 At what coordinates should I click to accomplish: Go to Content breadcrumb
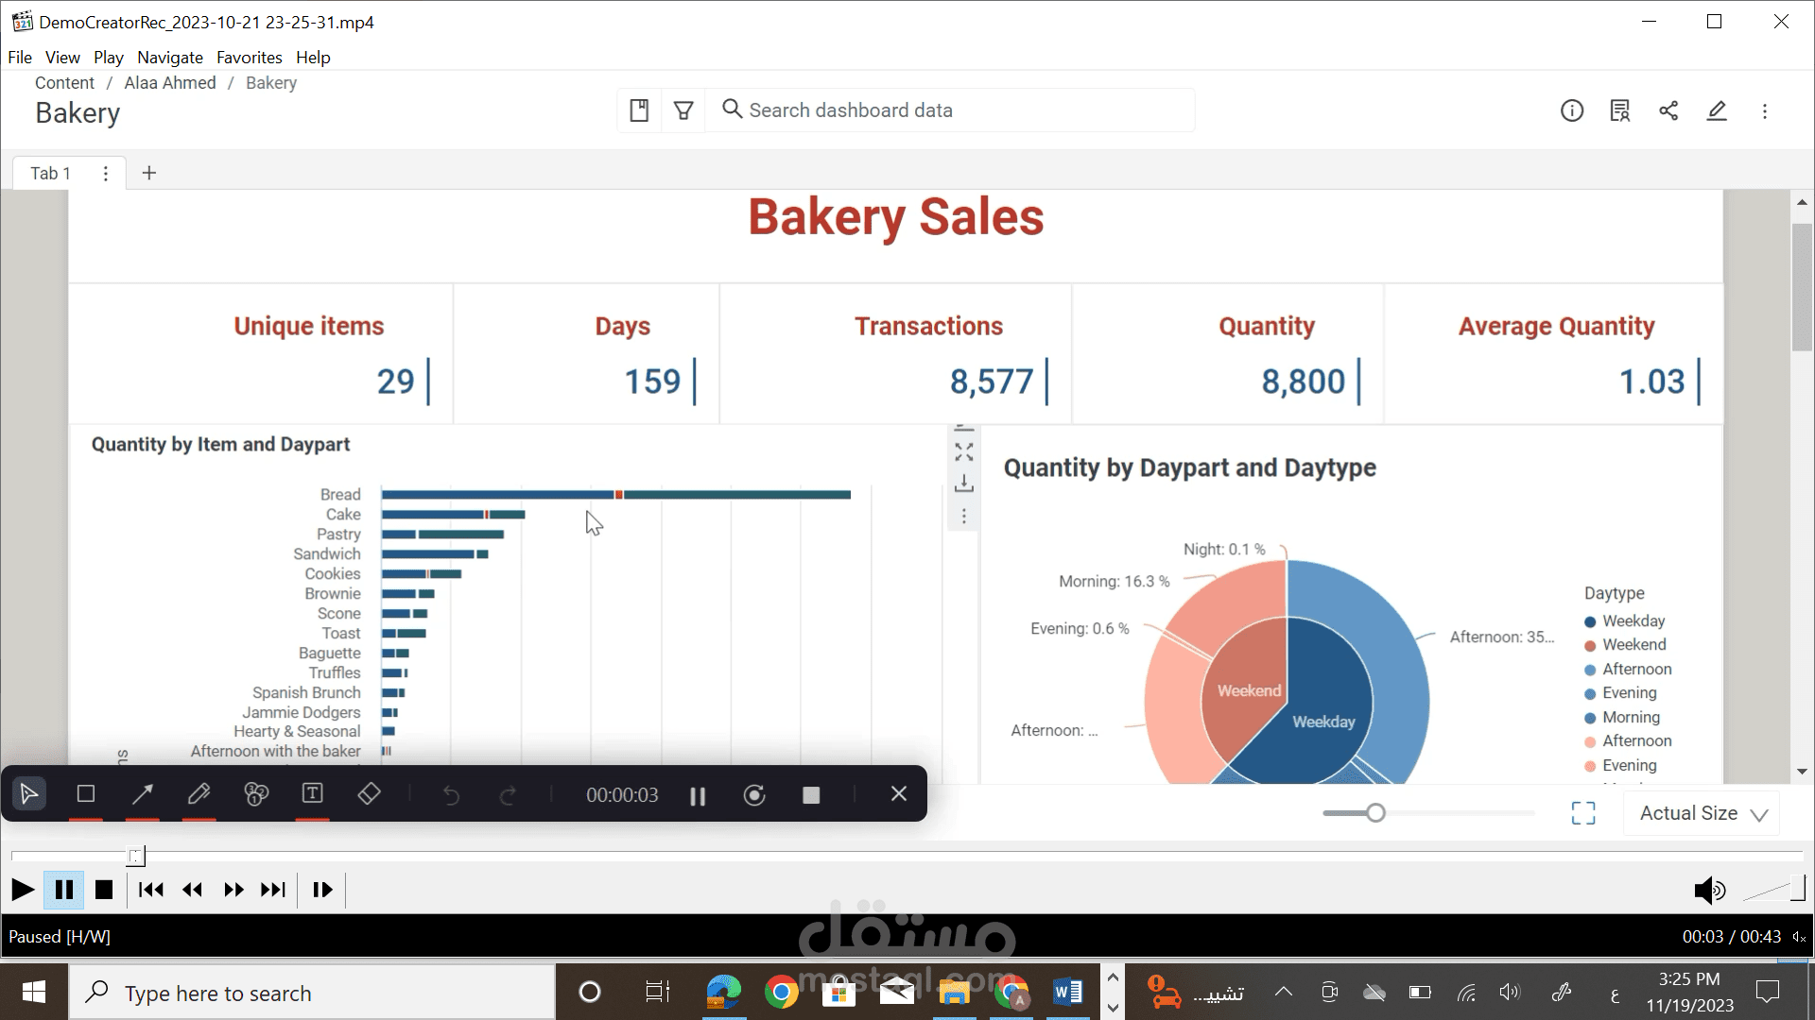tap(64, 83)
